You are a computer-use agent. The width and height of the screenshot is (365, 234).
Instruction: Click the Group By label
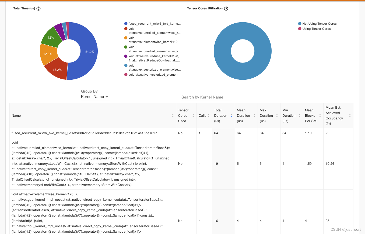coord(89,91)
